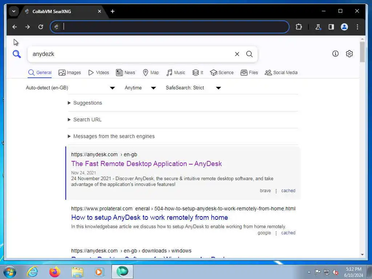Submit search with magnifier button
This screenshot has height=279, width=372.
click(249, 54)
